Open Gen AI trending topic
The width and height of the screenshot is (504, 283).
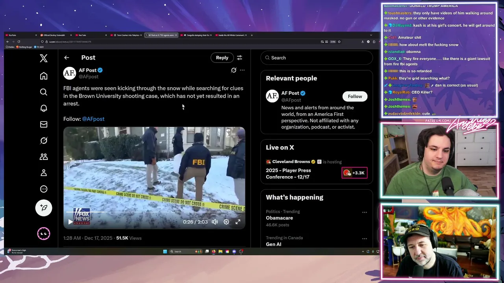273,244
